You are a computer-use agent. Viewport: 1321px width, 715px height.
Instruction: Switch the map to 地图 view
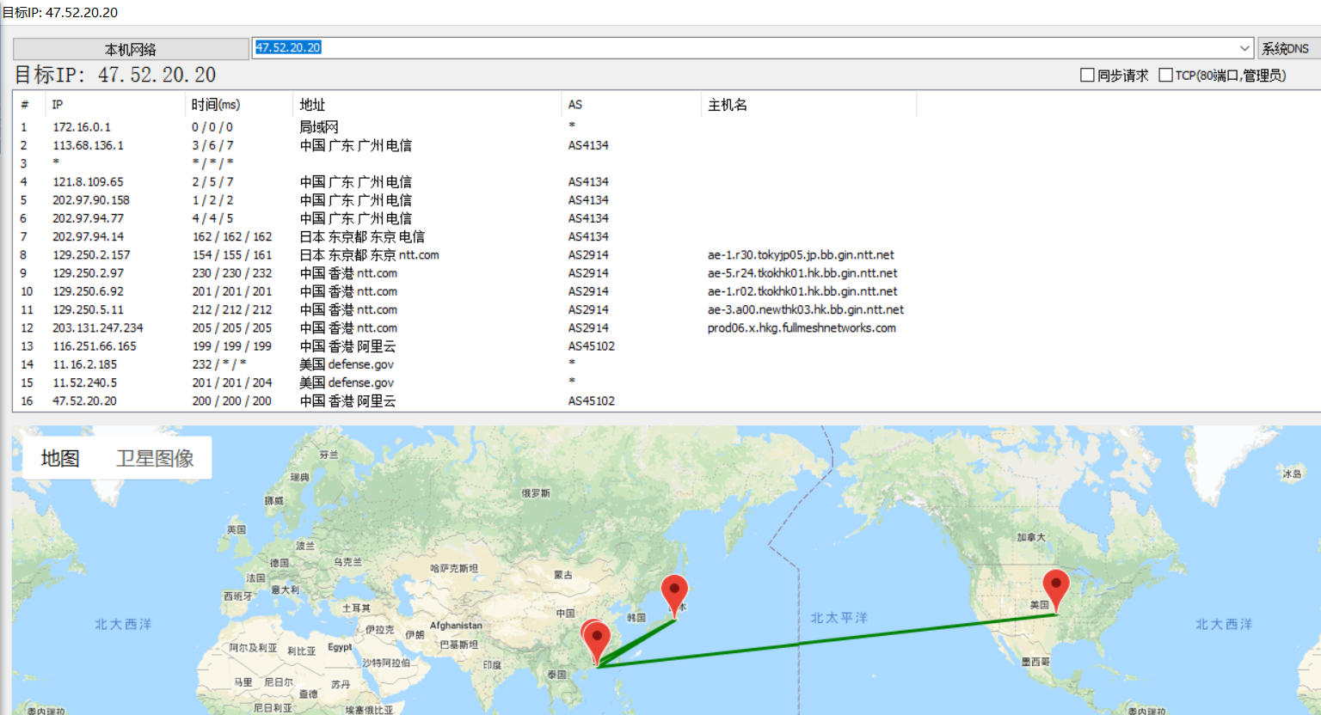pos(60,459)
